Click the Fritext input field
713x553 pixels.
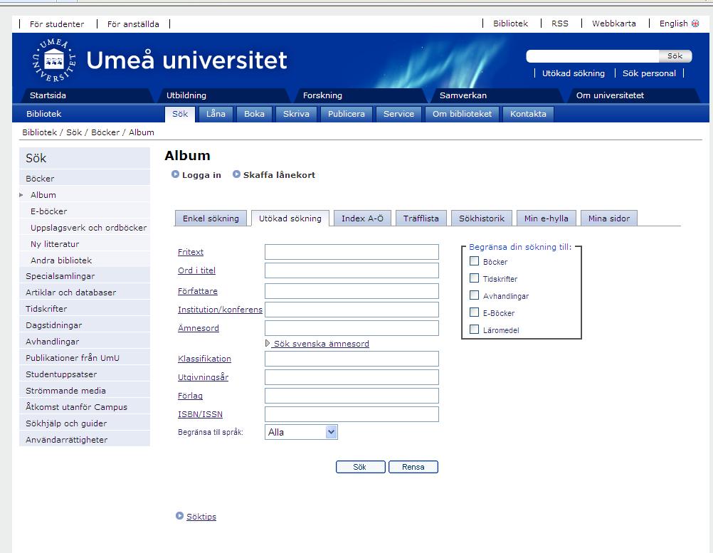pyautogui.click(x=352, y=252)
